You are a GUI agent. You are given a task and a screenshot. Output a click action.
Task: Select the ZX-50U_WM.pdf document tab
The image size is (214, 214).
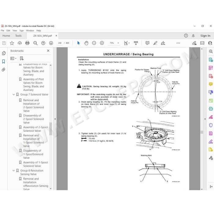pos(42,36)
